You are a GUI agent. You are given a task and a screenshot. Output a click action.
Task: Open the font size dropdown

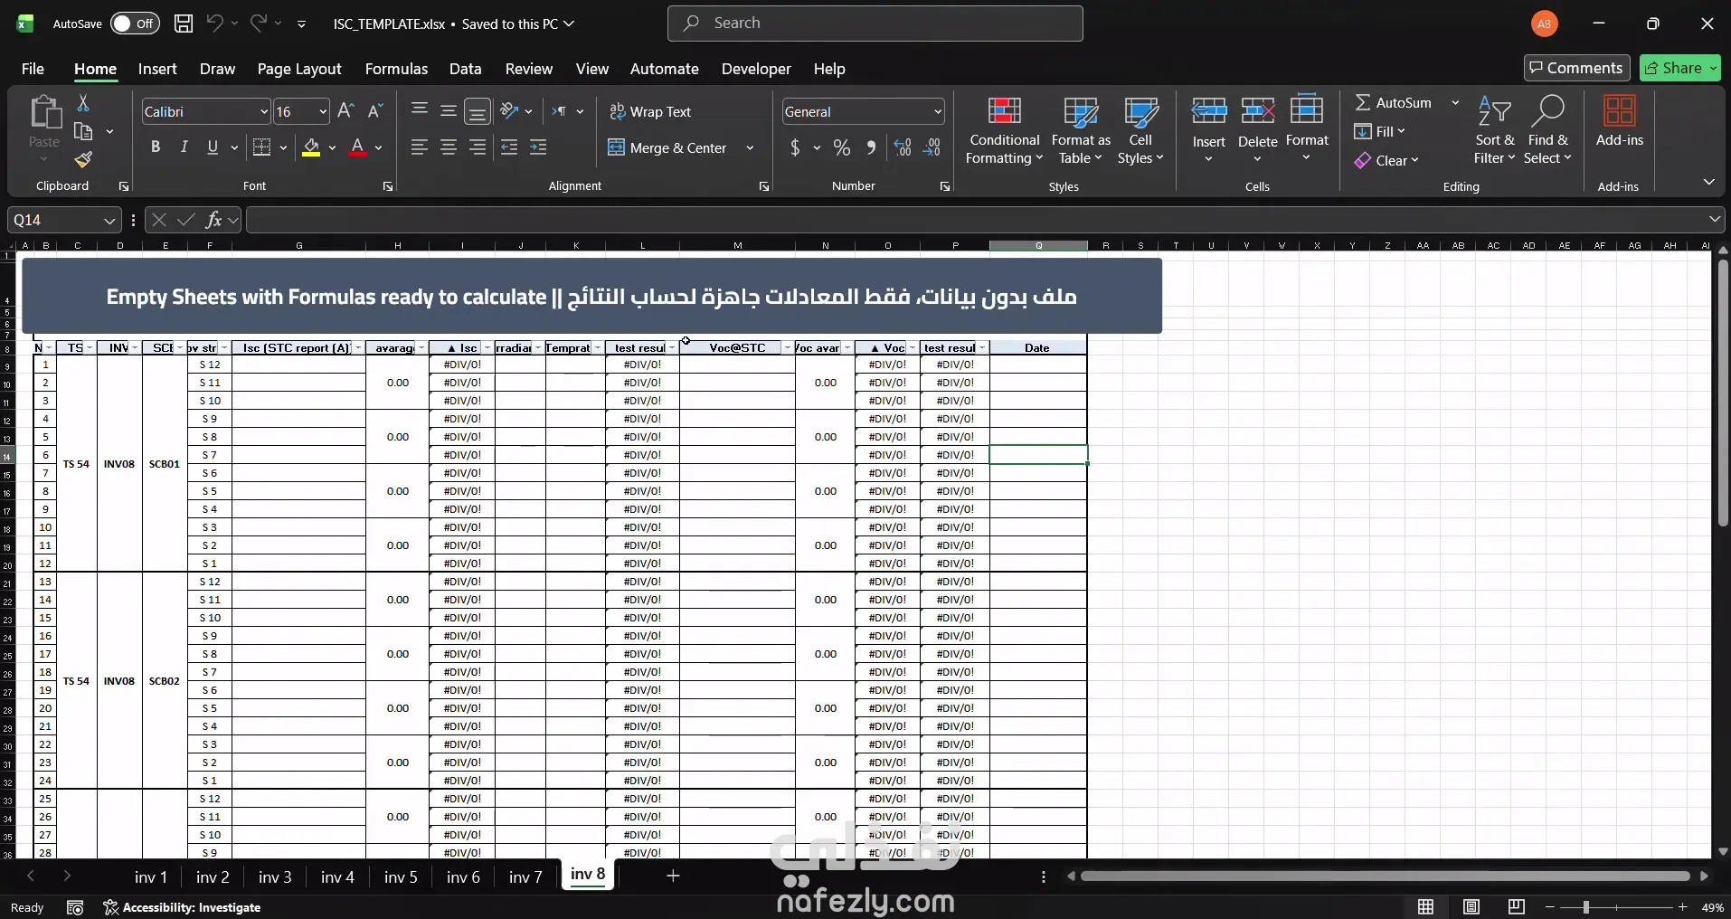(323, 112)
